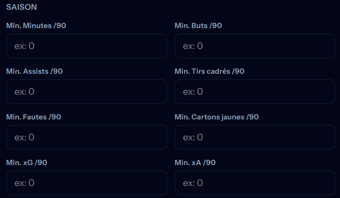Click the "Min. Cartons jaunes /90" label
This screenshot has width=340, height=198.
click(x=216, y=117)
